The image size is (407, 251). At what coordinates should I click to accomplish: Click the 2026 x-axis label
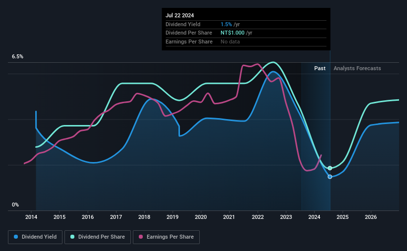tap(371, 217)
